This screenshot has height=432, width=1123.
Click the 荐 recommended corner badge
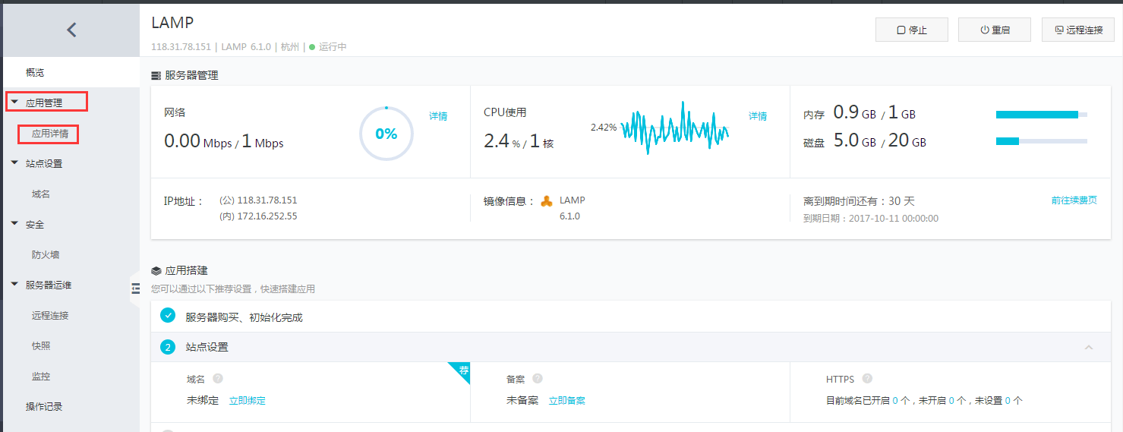[460, 372]
